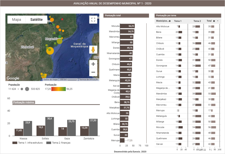This screenshot has height=154, width=225.
Task: Click the Dados do mapa link
Action: click(50, 79)
